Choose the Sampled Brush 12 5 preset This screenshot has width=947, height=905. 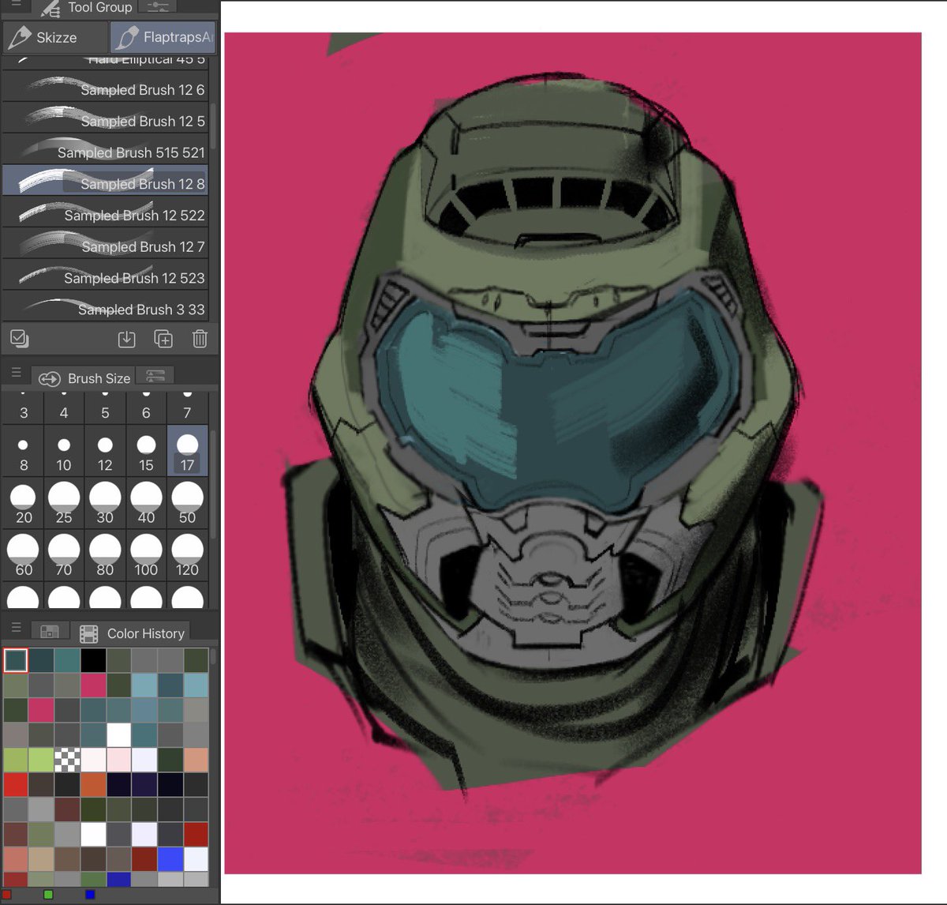click(105, 120)
